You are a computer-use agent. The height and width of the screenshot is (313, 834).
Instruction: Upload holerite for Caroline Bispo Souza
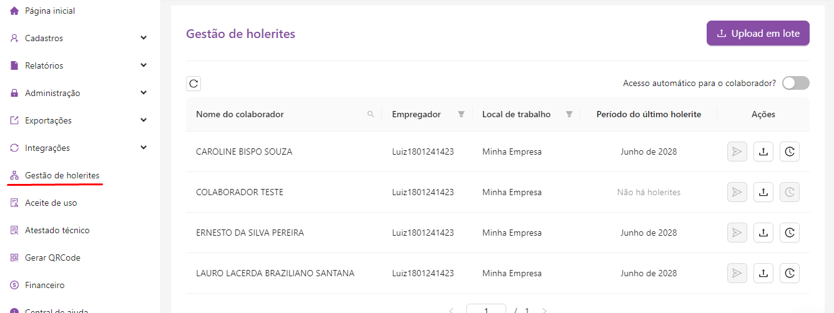coord(763,152)
